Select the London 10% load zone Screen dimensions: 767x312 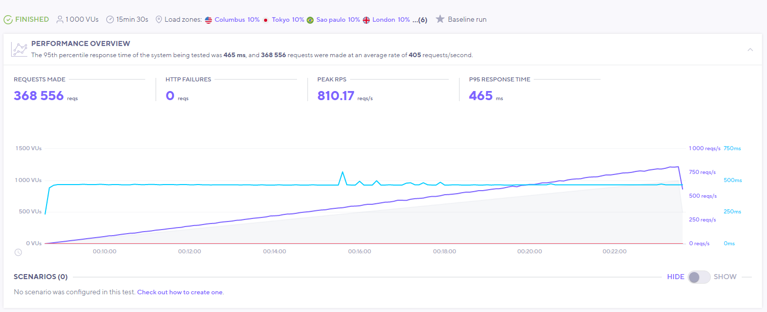point(391,20)
